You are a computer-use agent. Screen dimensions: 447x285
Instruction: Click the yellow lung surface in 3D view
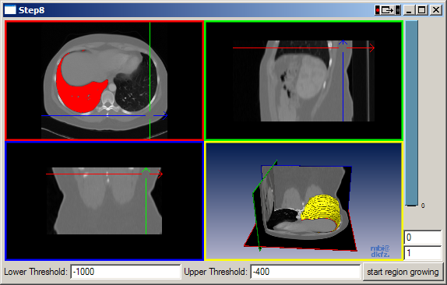coord(322,209)
